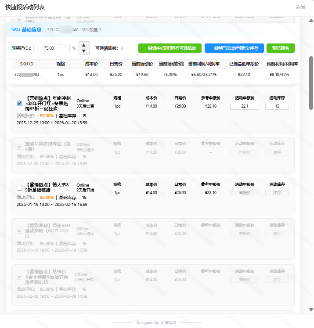Focus the 期望折扣 input showing 75.00
This screenshot has width=314, height=328.
click(x=51, y=48)
